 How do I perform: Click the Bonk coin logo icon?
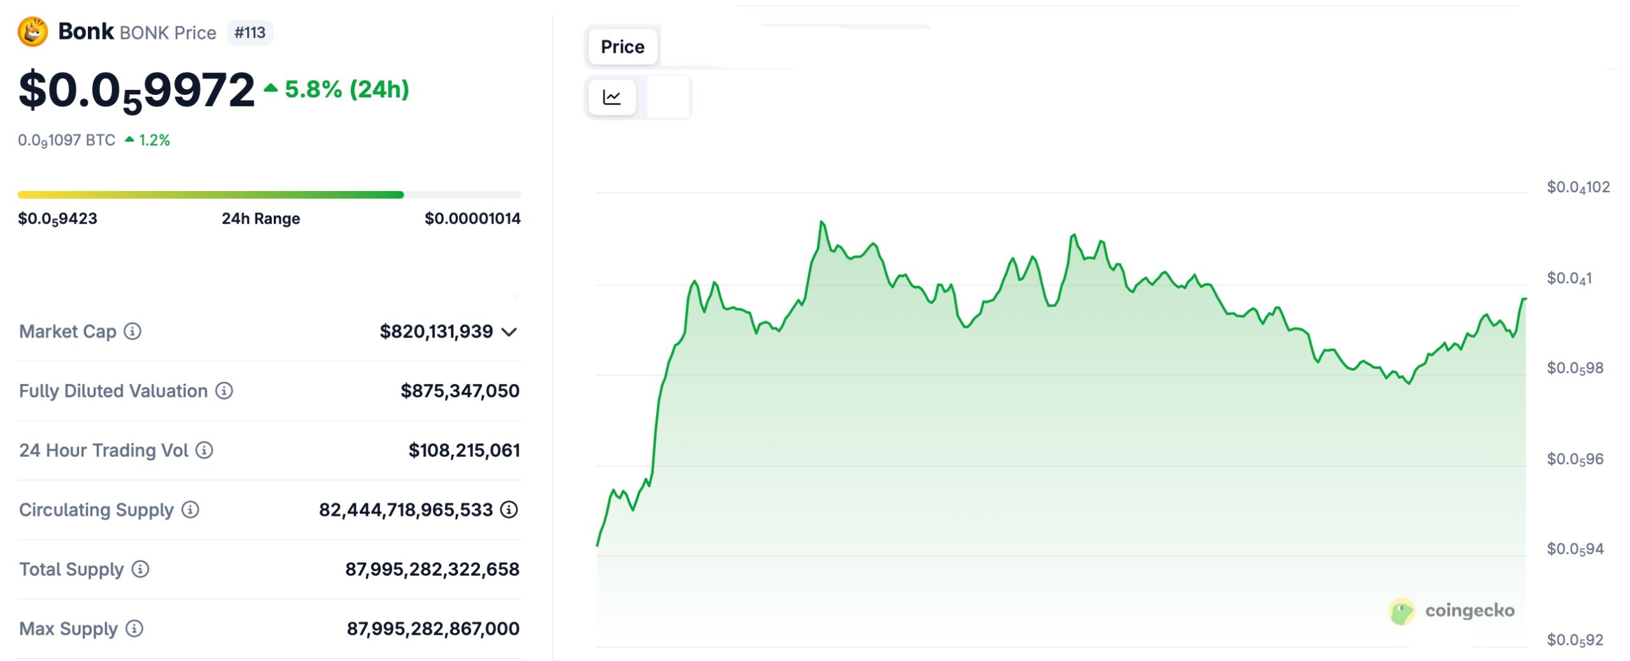[x=33, y=31]
